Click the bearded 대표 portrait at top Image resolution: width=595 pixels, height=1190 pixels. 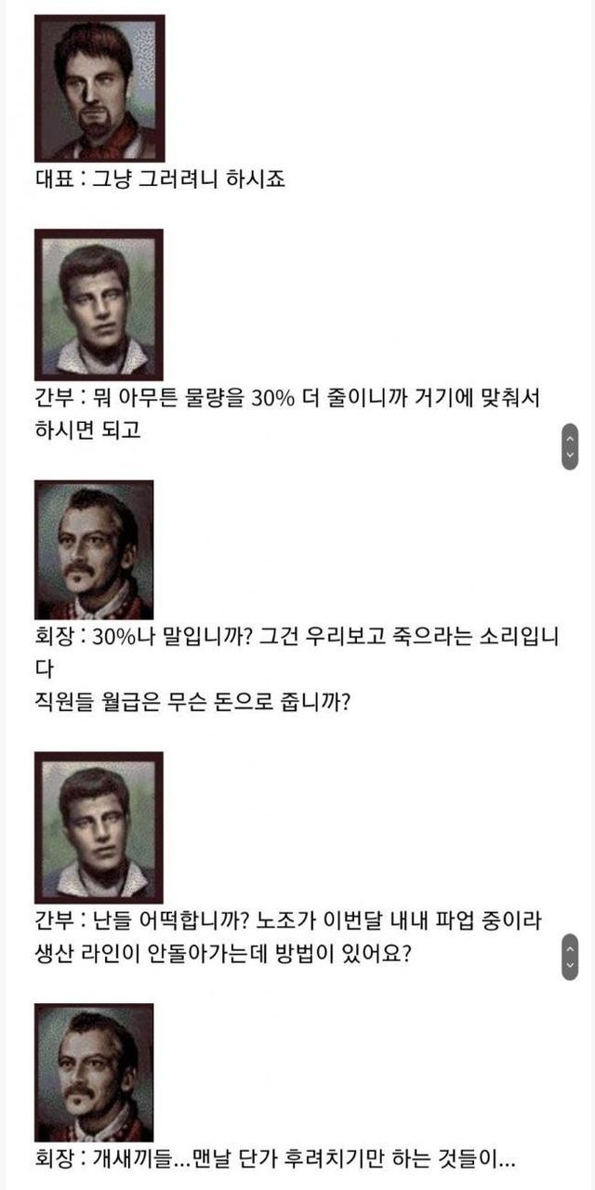click(x=99, y=88)
